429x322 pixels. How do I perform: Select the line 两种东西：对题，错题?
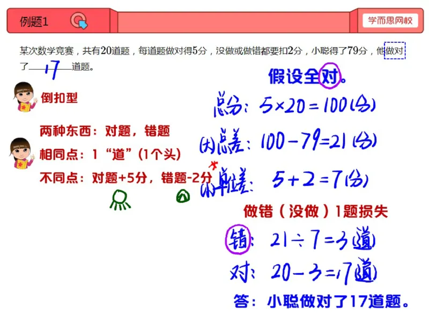105,131
